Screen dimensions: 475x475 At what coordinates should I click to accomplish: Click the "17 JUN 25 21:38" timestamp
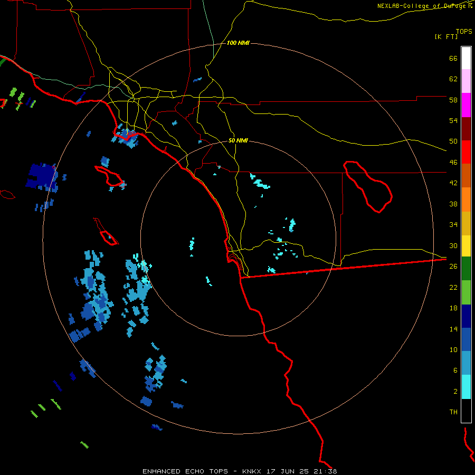(x=302, y=471)
